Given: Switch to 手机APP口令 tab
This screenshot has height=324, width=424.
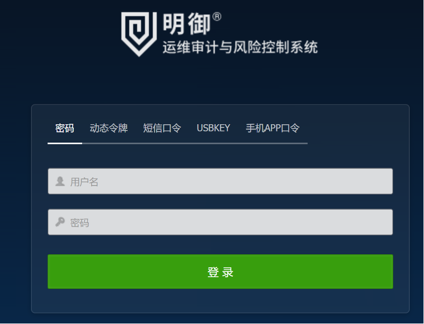Looking at the screenshot, I should (272, 128).
